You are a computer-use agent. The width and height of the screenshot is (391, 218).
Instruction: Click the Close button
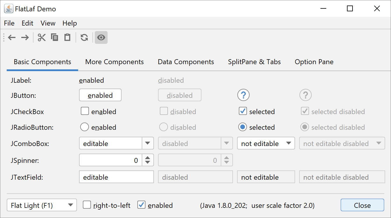(x=362, y=205)
